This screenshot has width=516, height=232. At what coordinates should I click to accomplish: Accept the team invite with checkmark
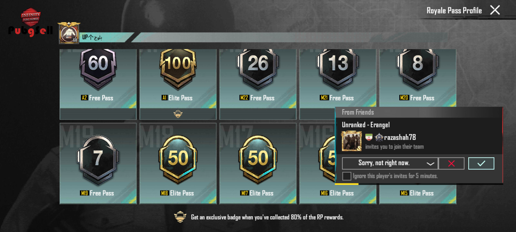pos(481,163)
